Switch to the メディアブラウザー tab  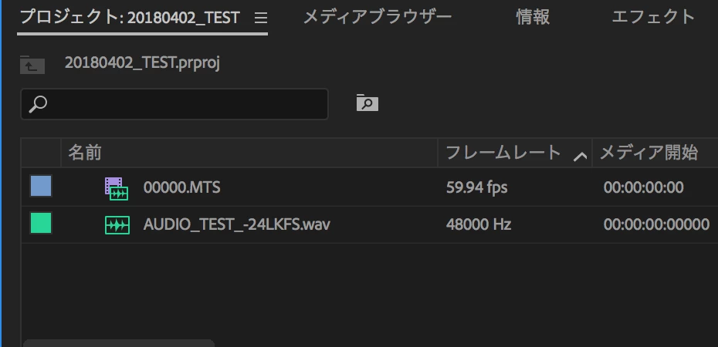(x=378, y=18)
